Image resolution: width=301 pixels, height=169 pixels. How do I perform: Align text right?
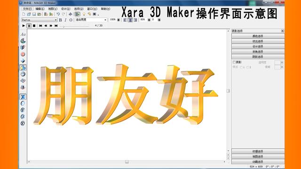click(x=135, y=20)
